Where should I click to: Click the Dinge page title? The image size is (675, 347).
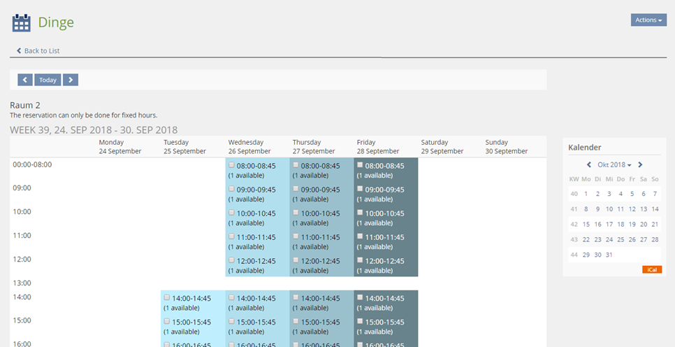click(x=56, y=22)
